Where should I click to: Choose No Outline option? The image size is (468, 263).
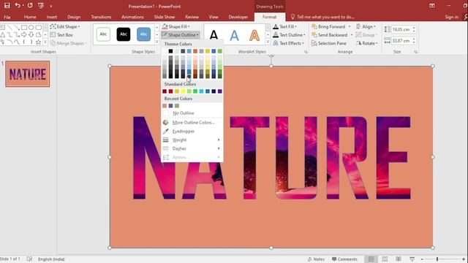(x=192, y=113)
